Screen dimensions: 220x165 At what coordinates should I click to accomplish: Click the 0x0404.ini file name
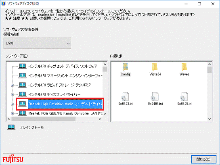[x=155, y=104]
